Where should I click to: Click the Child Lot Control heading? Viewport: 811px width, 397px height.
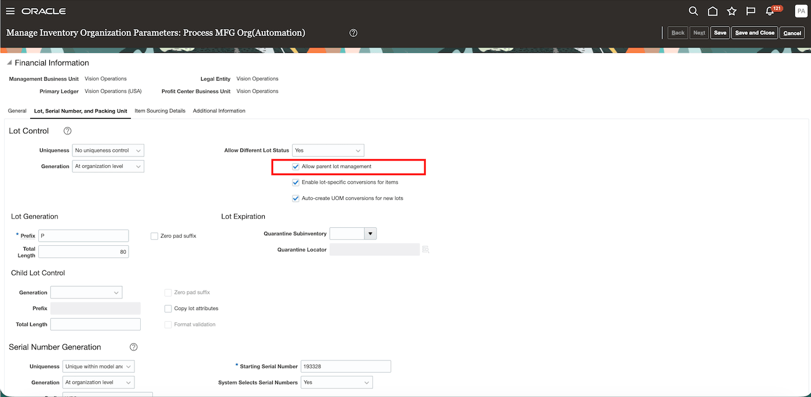click(x=38, y=273)
